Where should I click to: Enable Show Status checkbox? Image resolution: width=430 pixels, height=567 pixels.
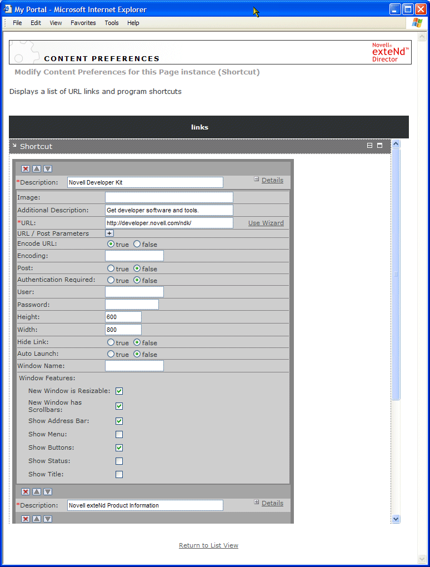tap(119, 461)
